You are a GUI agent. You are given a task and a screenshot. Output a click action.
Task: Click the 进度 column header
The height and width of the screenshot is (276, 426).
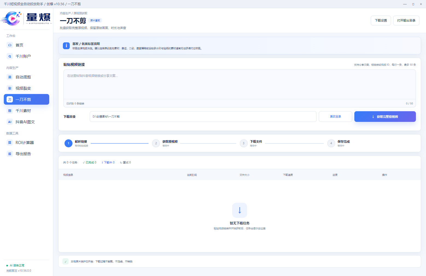(x=335, y=175)
